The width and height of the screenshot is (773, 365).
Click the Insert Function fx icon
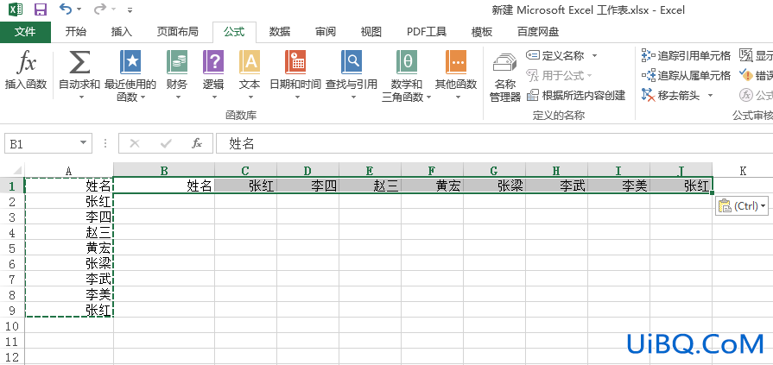click(x=26, y=62)
